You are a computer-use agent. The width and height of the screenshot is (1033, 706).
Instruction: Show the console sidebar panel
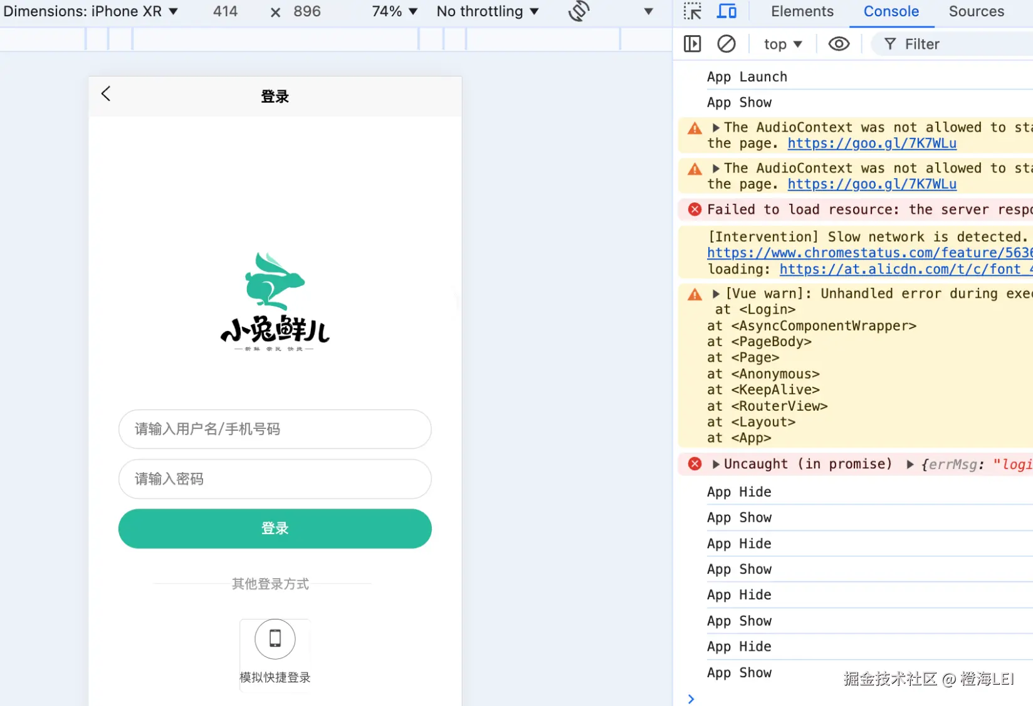(x=693, y=44)
